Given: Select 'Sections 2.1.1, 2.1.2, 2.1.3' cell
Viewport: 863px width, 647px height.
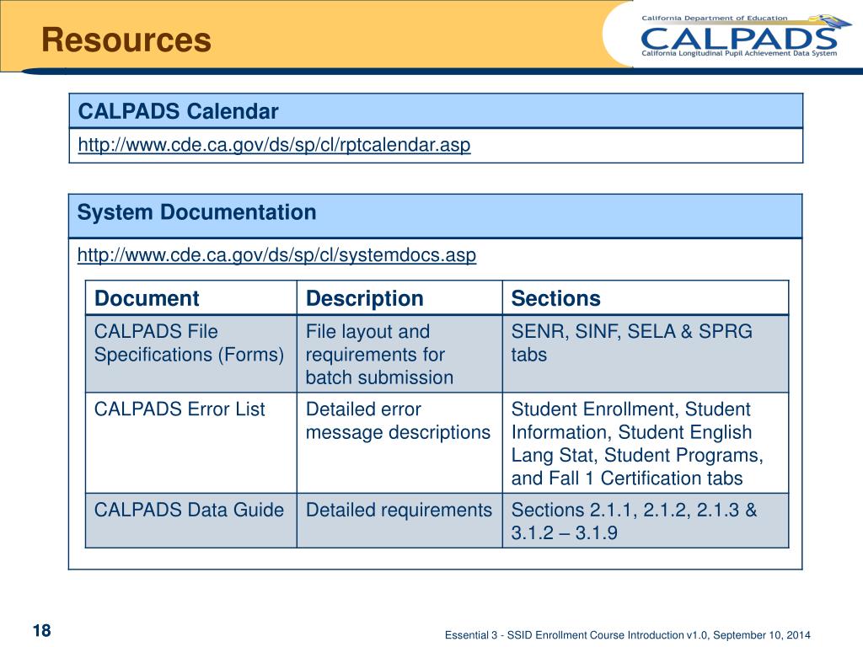Looking at the screenshot, I should tap(645, 521).
